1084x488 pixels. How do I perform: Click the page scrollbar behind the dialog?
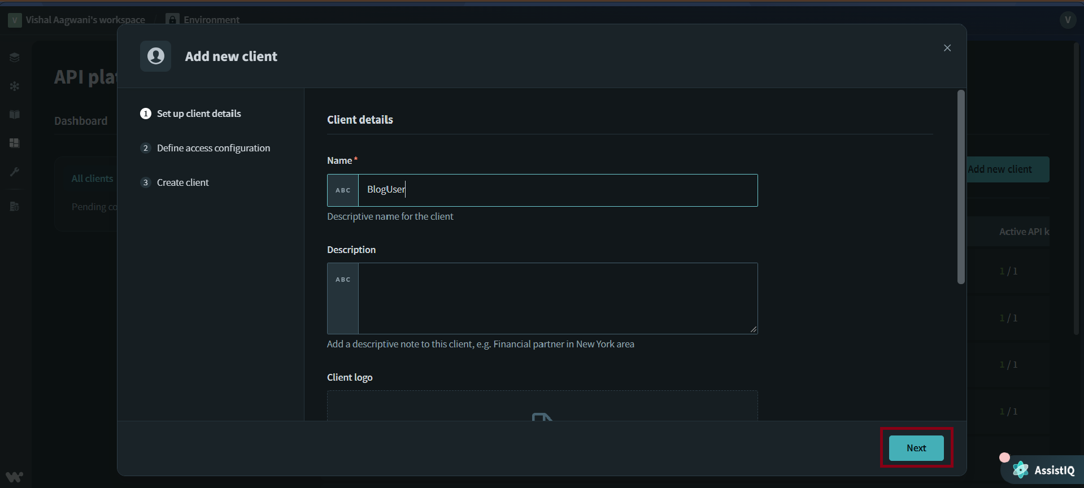1076,189
